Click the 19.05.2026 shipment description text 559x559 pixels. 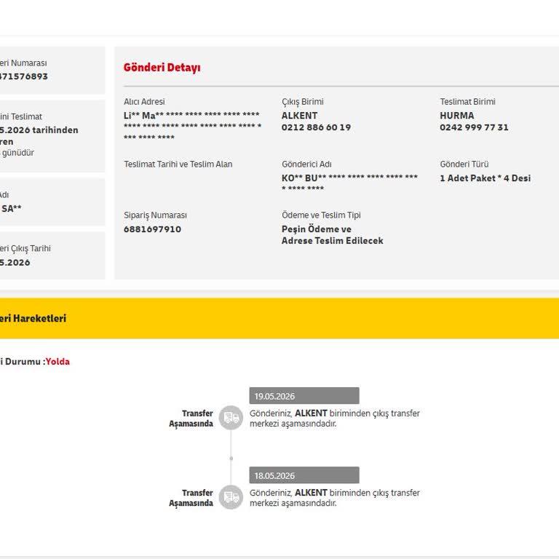pyautogui.click(x=334, y=419)
